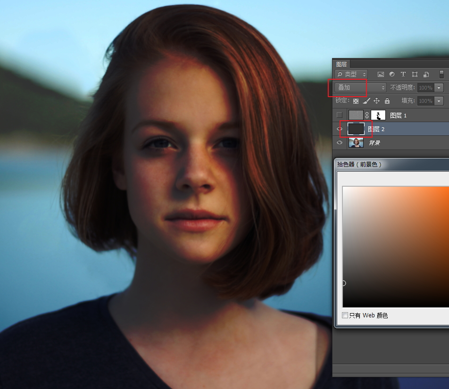This screenshot has width=449, height=389.
Task: Filter layers by shape layer icon
Action: pos(415,74)
